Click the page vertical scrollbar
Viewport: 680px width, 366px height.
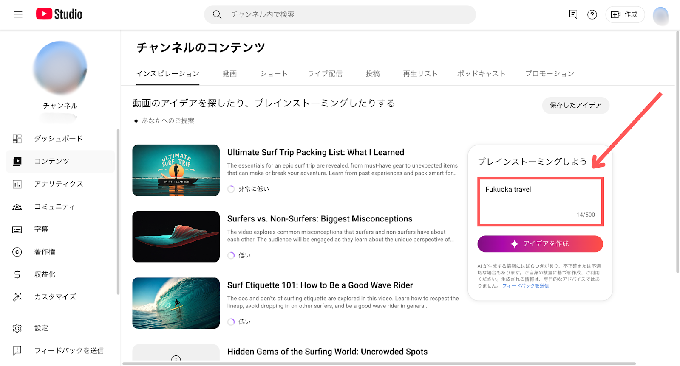[677, 152]
